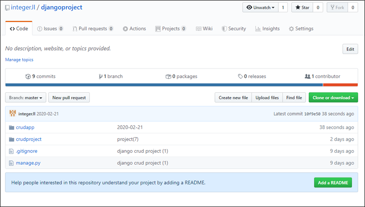
Task: Open the .gitignore file
Action: click(26, 151)
